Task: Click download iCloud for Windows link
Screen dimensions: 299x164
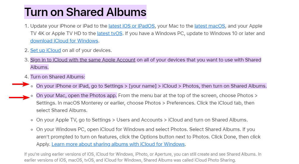Action: [x=64, y=41]
